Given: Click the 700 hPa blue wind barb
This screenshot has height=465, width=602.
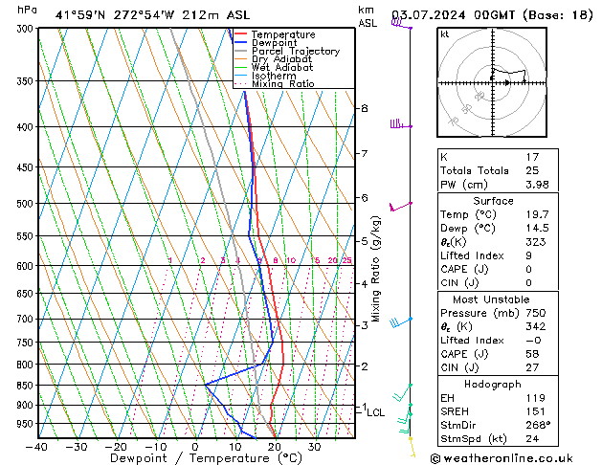Looking at the screenshot, I should [x=401, y=322].
